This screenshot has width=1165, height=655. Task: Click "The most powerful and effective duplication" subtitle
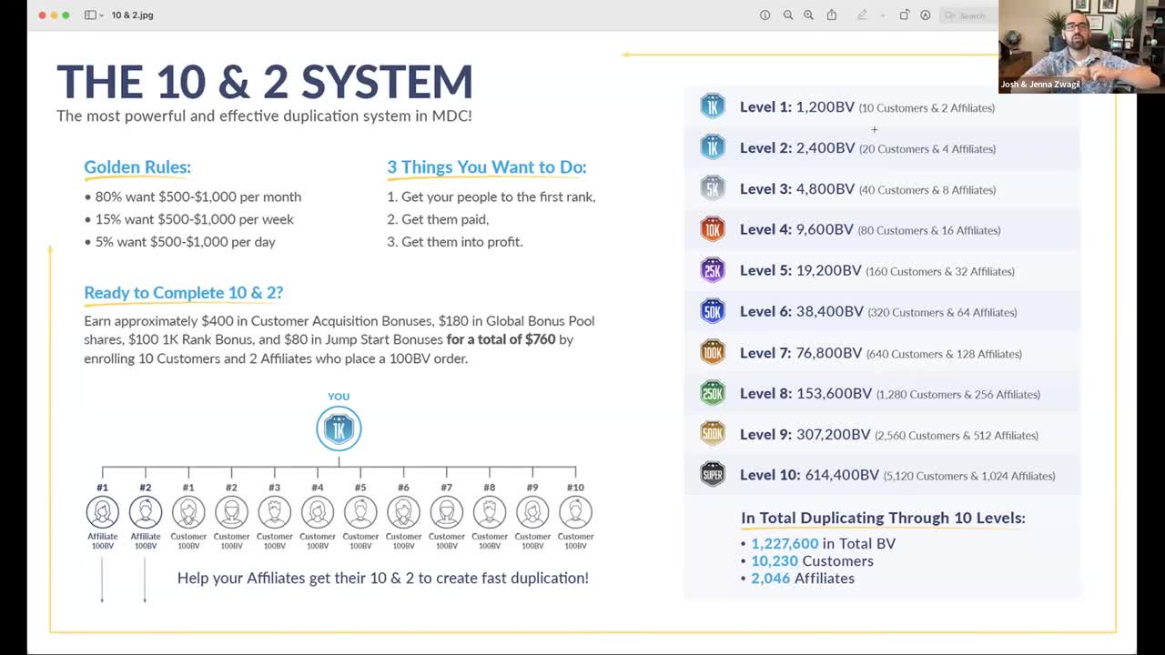pos(264,116)
